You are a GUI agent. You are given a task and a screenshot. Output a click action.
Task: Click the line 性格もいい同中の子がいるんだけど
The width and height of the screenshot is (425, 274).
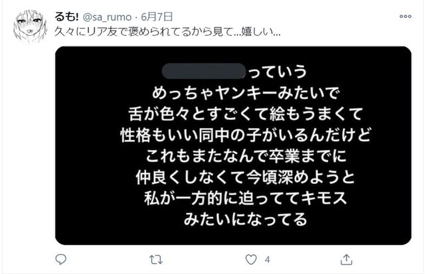(x=245, y=135)
